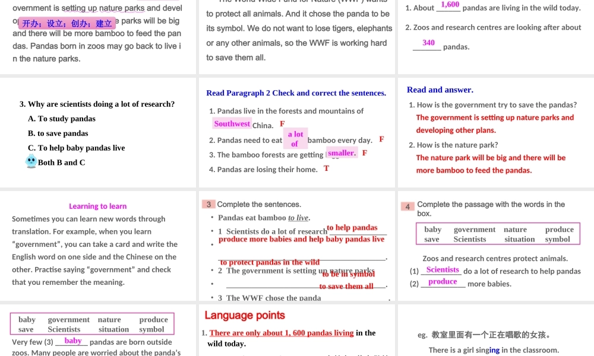Click the red T after 'Pandas are losing their home'
Screen dimensions: 594x356
coord(326,169)
